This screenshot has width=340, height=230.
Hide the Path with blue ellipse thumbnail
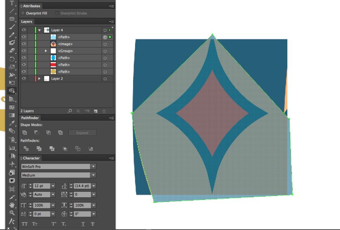(24, 58)
